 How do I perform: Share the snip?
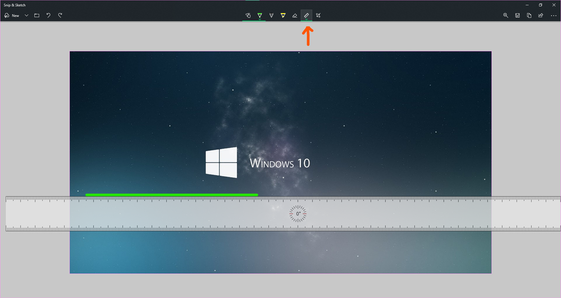[x=541, y=15]
